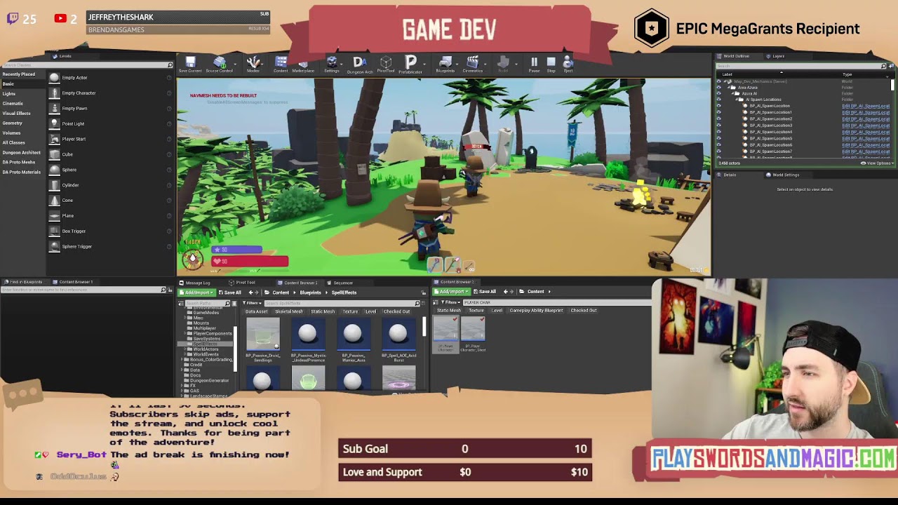This screenshot has height=505, width=898.
Task: Open the Modes toolbar icon
Action: 253,65
